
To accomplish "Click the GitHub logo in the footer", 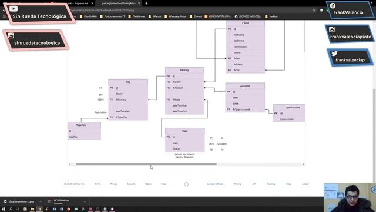I will pyautogui.click(x=186, y=184).
